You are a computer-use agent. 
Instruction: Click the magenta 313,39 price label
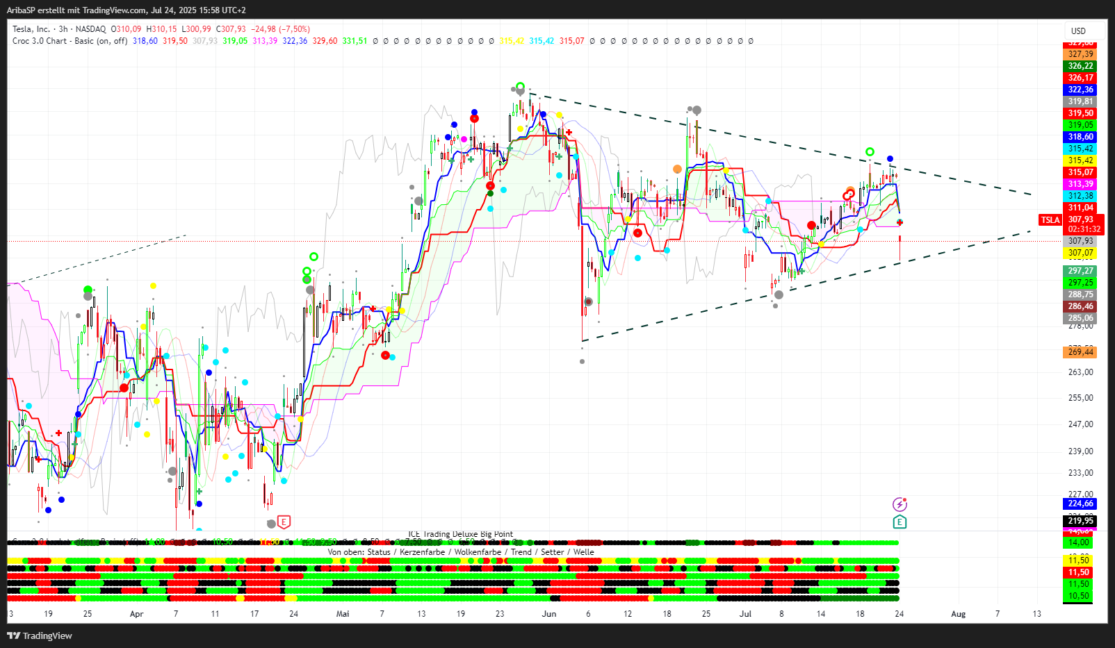[x=1080, y=184]
